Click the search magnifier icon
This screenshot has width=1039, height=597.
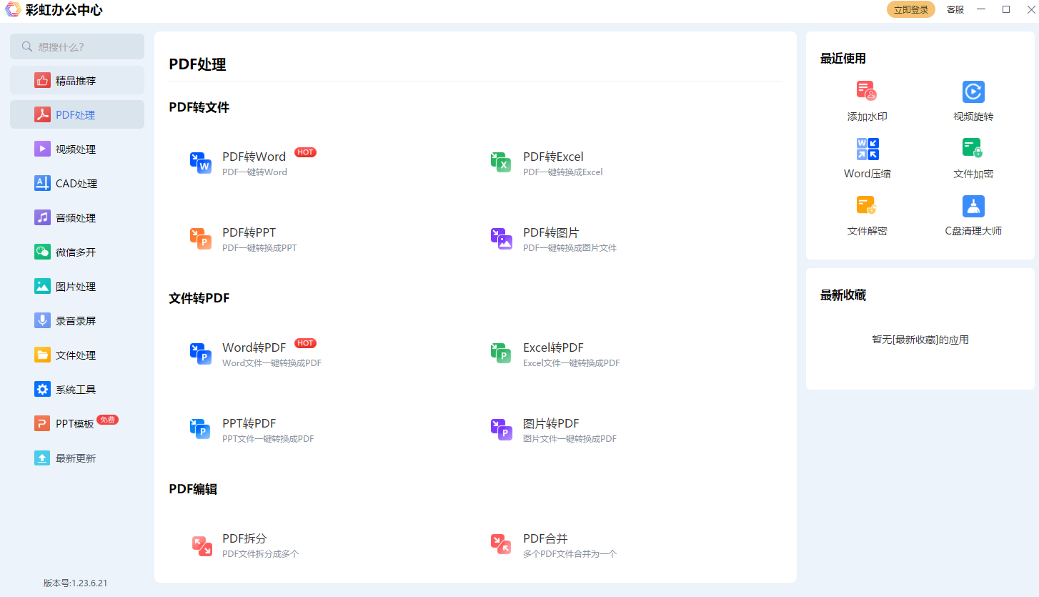pos(27,46)
